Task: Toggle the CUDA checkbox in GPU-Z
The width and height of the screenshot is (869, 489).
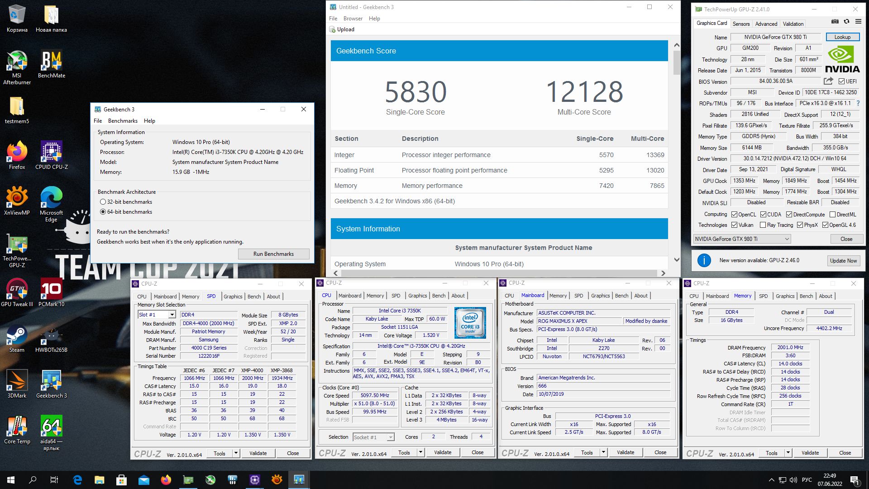Action: click(x=763, y=215)
